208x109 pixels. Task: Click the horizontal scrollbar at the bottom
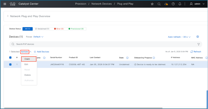pos(83,108)
